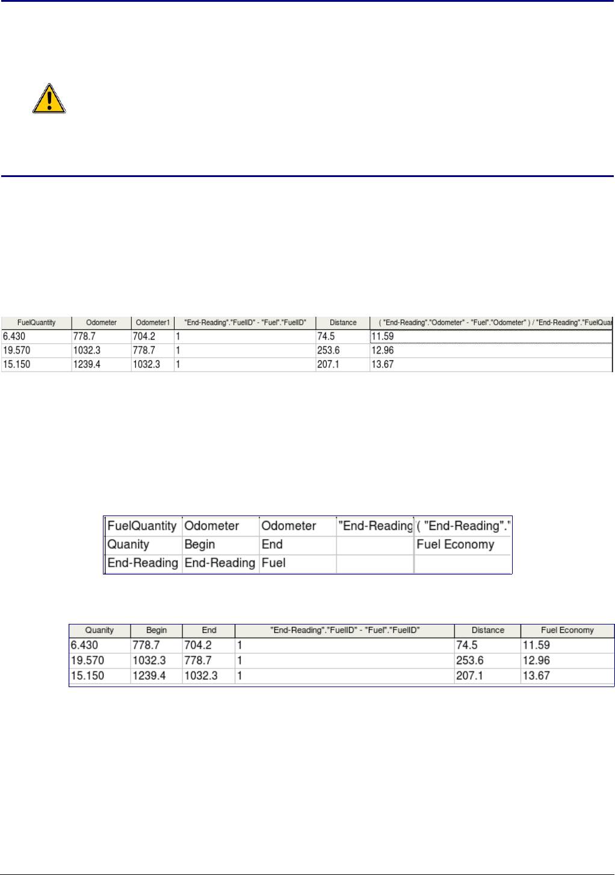This screenshot has width=615, height=875.
Task: Click 6.430 under the FuelQuantity header
Action: coord(14,337)
